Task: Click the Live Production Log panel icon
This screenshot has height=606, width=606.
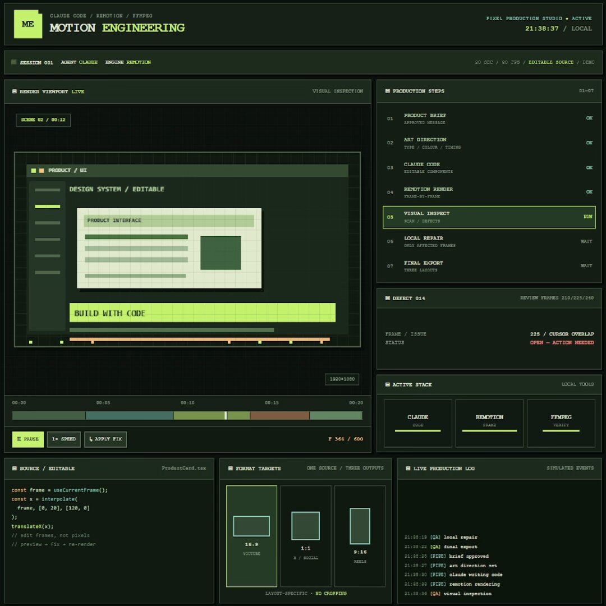Action: point(408,469)
